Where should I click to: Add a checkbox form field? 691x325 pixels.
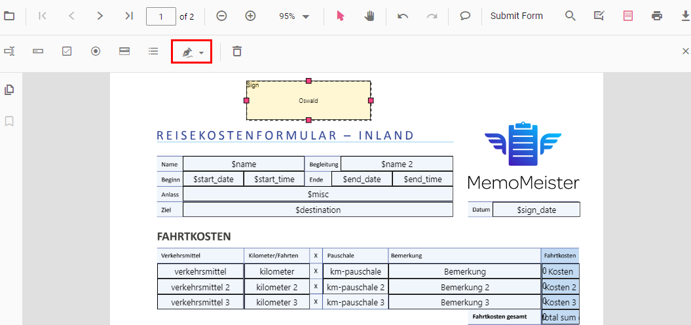coord(67,51)
